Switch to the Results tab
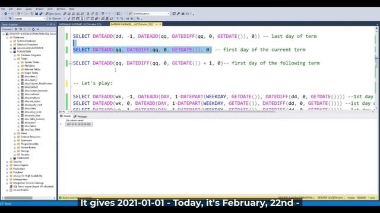Screen dimensions: 380x213 tap(66, 117)
